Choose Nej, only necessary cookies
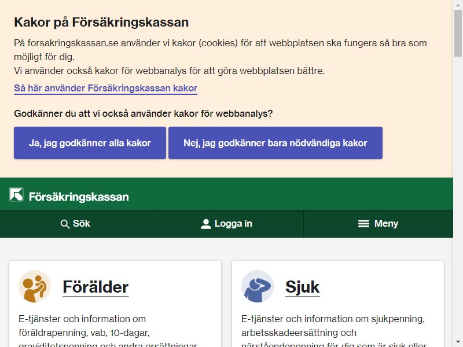The image size is (463, 347). click(275, 143)
